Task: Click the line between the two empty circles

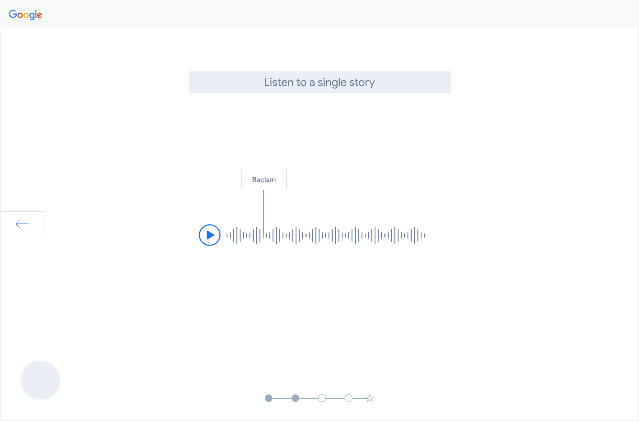Action: click(335, 398)
